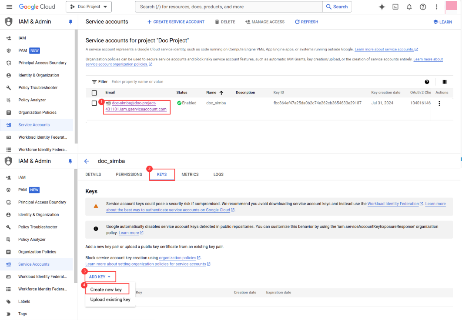
Task: Open the Gemini sparkle assistant icon
Action: pos(382,7)
